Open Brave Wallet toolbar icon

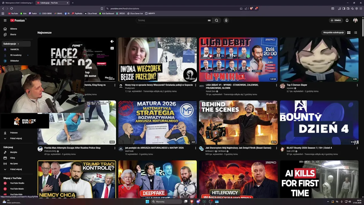[x=348, y=9]
